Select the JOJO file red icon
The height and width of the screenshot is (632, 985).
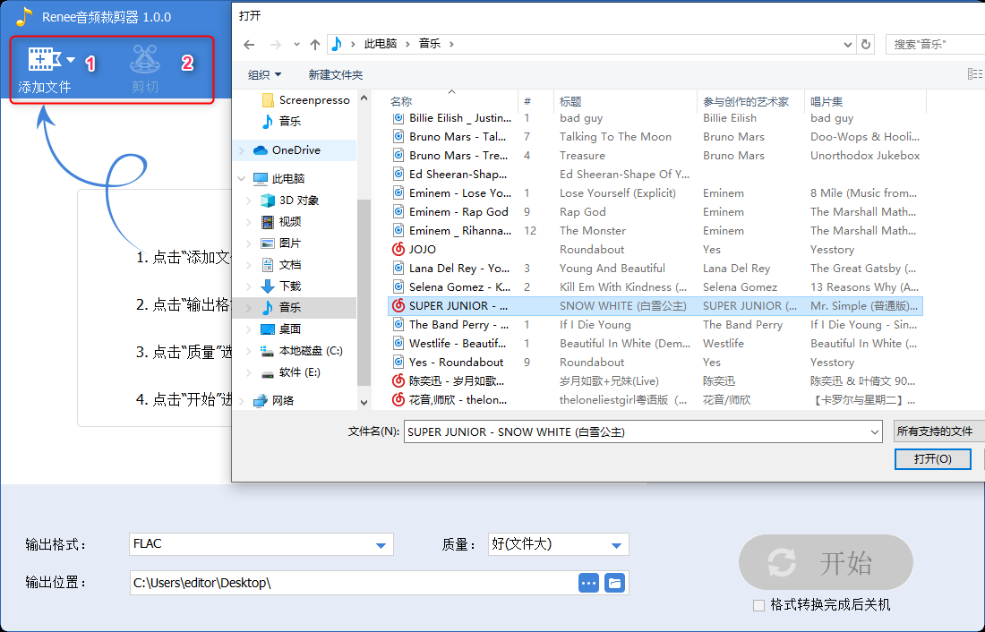(398, 250)
